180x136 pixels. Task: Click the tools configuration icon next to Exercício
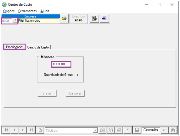(94, 18)
